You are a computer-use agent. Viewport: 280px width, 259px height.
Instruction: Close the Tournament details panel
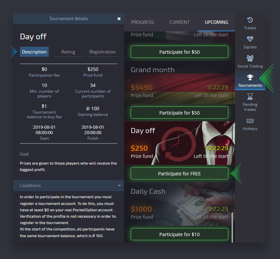119,18
